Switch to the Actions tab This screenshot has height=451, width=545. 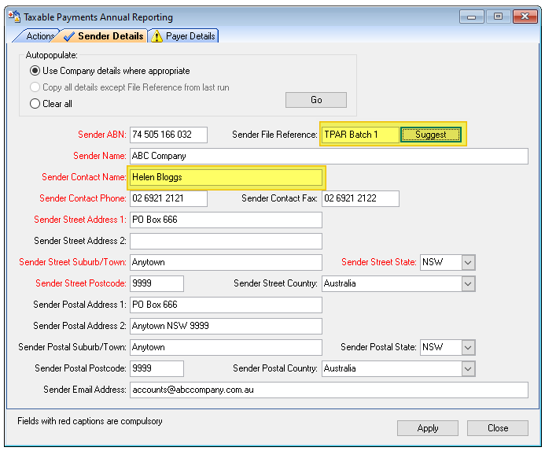tap(39, 36)
